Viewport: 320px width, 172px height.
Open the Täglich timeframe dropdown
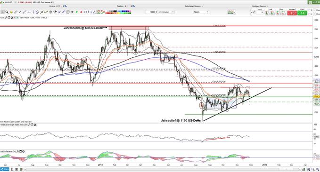point(201,12)
